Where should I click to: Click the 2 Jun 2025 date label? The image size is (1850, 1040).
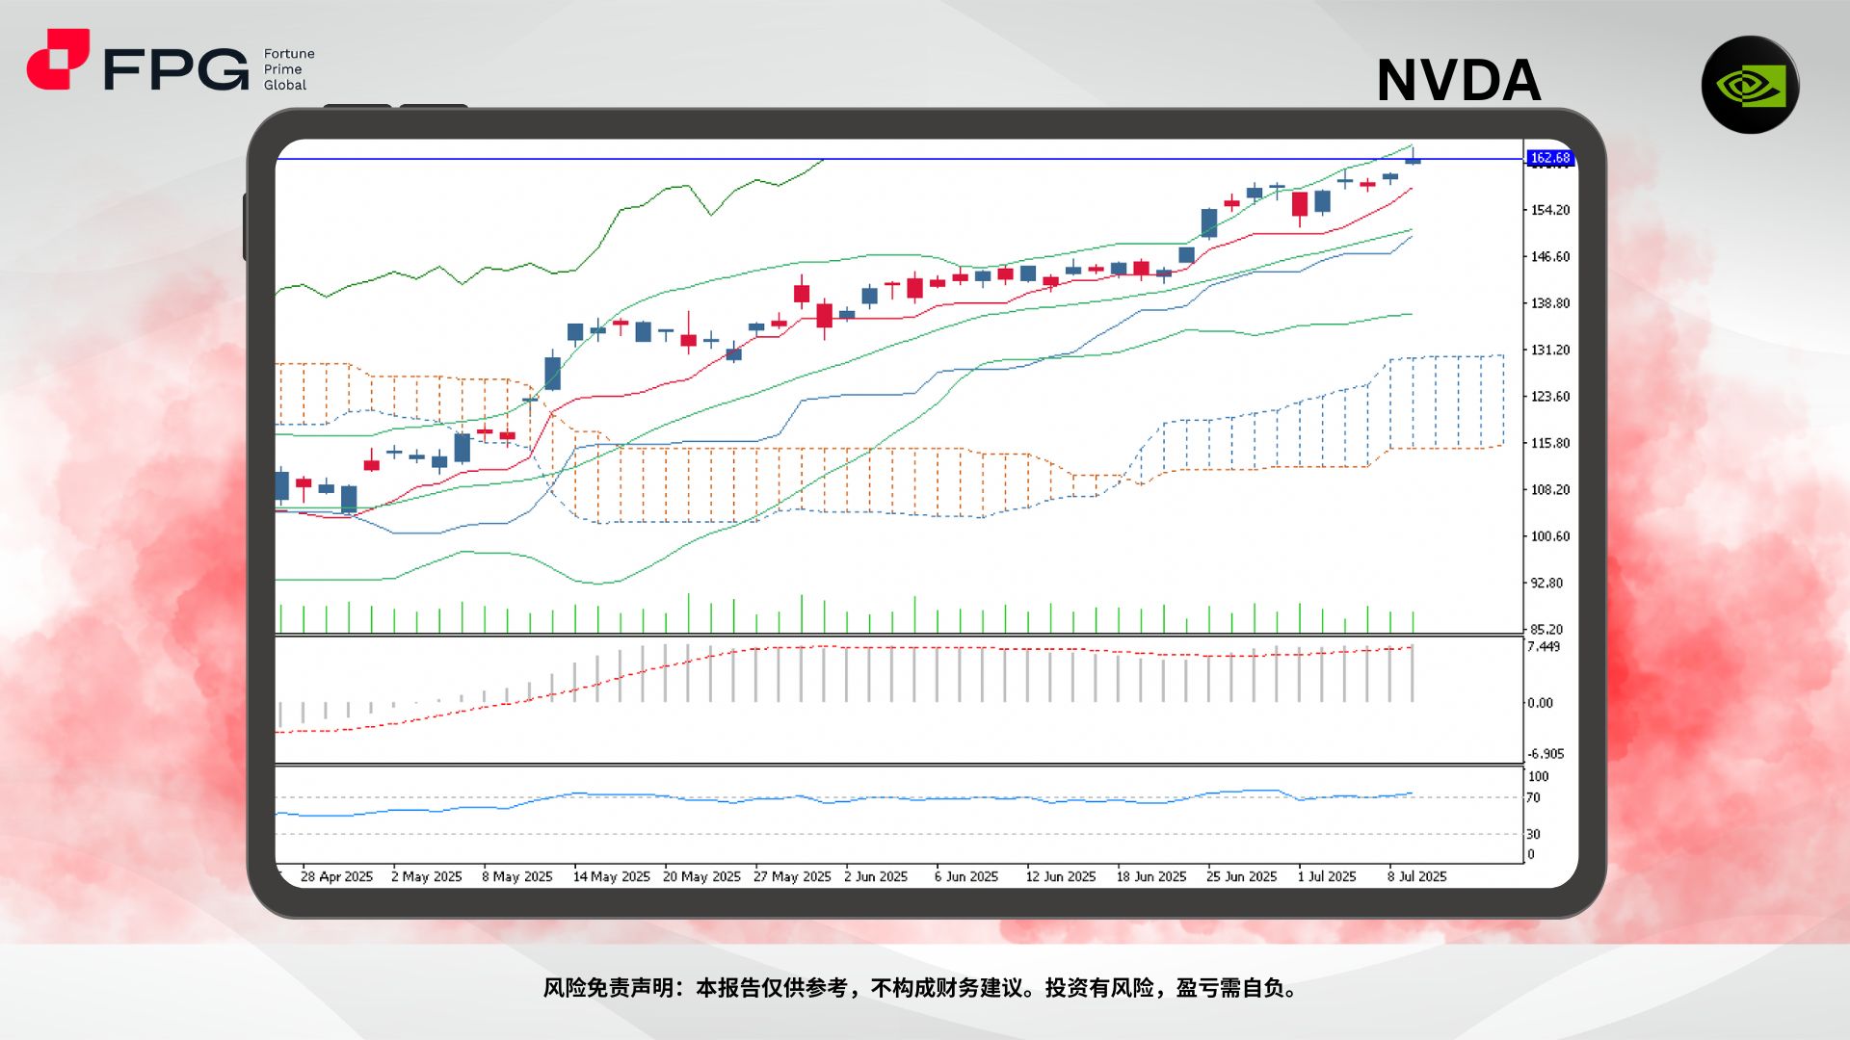(x=876, y=877)
